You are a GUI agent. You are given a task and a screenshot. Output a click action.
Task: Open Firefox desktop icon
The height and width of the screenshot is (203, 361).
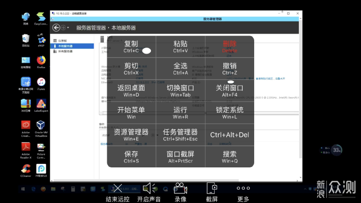[x=41, y=62]
